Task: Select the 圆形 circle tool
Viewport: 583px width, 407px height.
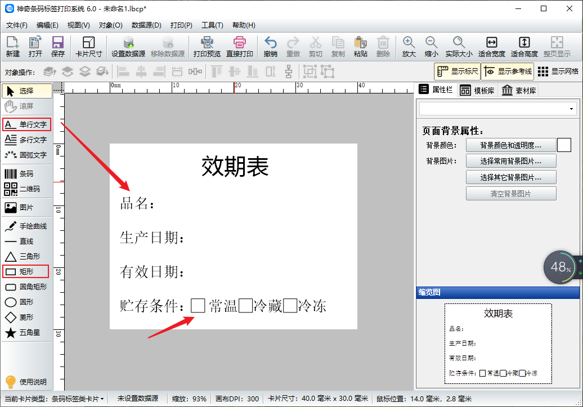Action: [x=26, y=302]
